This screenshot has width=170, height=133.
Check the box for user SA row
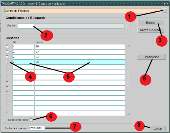7,57
